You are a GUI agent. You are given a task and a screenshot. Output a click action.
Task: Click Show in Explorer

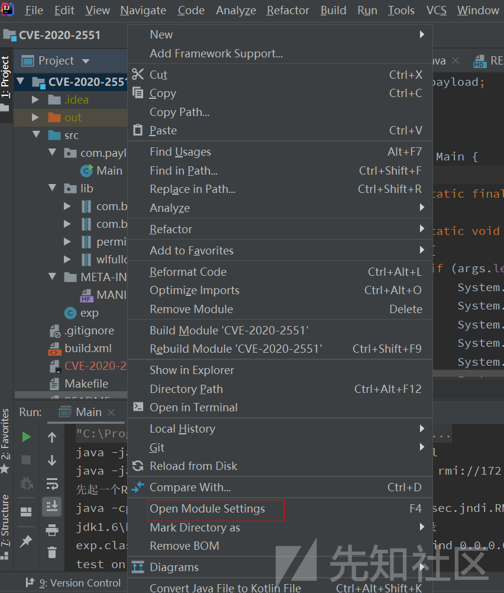point(280,370)
